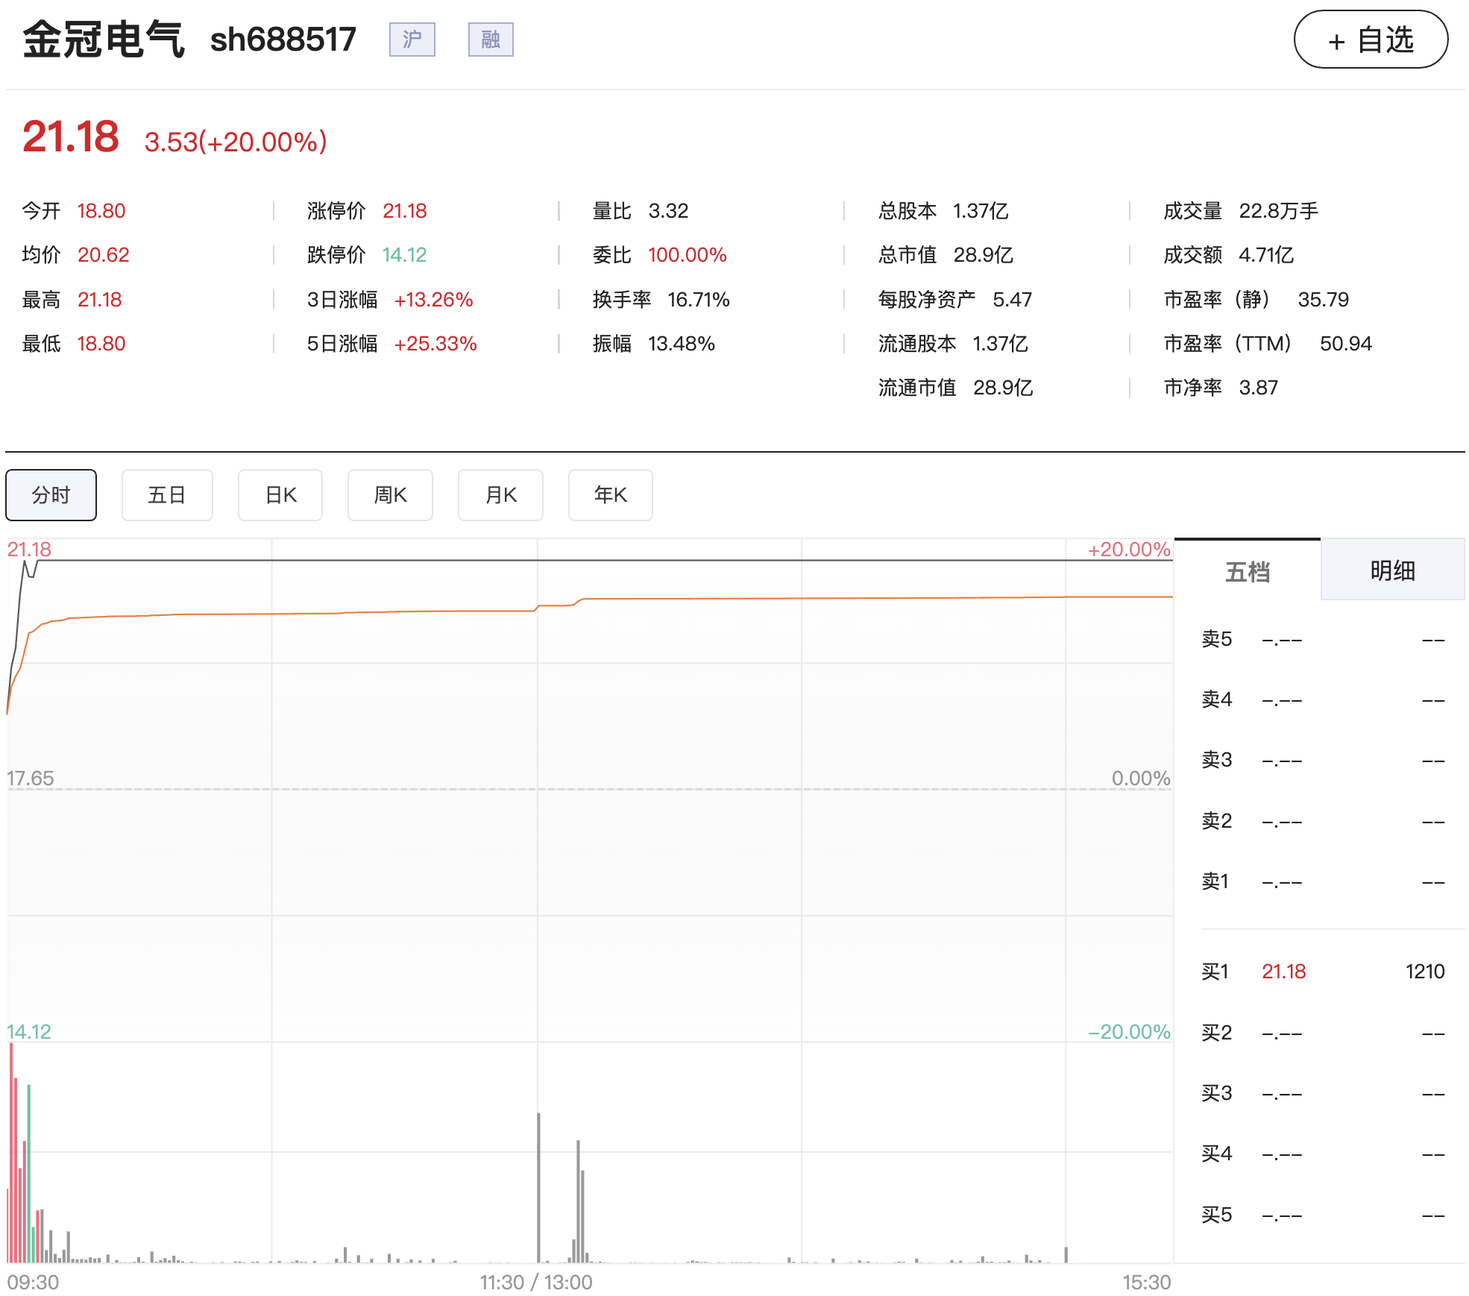Click the 金冠电气 stock name title
The width and height of the screenshot is (1469, 1296).
pyautogui.click(x=103, y=40)
